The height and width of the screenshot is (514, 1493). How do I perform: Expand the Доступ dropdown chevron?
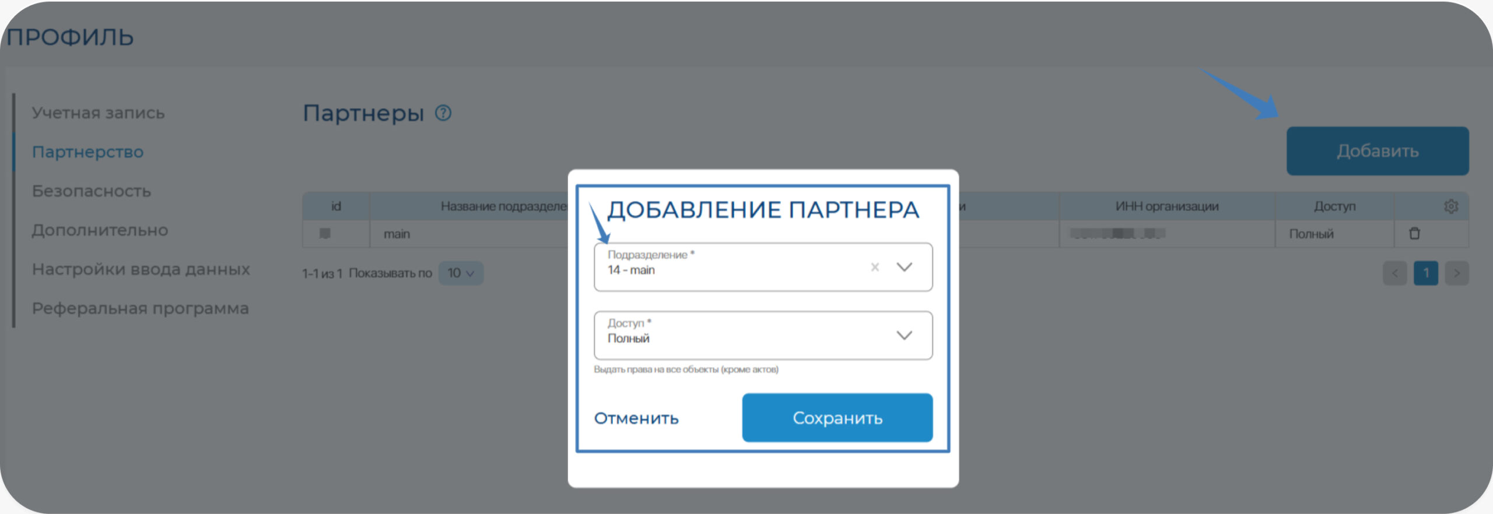pyautogui.click(x=904, y=336)
